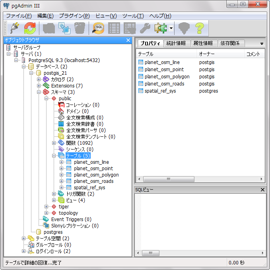Screen dimensions: 270x270
Task: Close the オブジェクトブラウザ panel
Action: [x=128, y=40]
